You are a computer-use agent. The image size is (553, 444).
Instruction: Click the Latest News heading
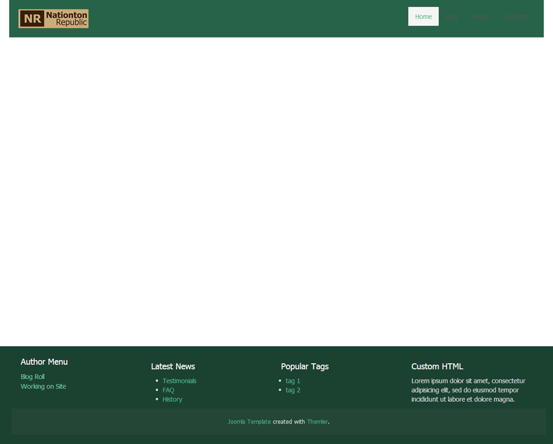pyautogui.click(x=173, y=366)
